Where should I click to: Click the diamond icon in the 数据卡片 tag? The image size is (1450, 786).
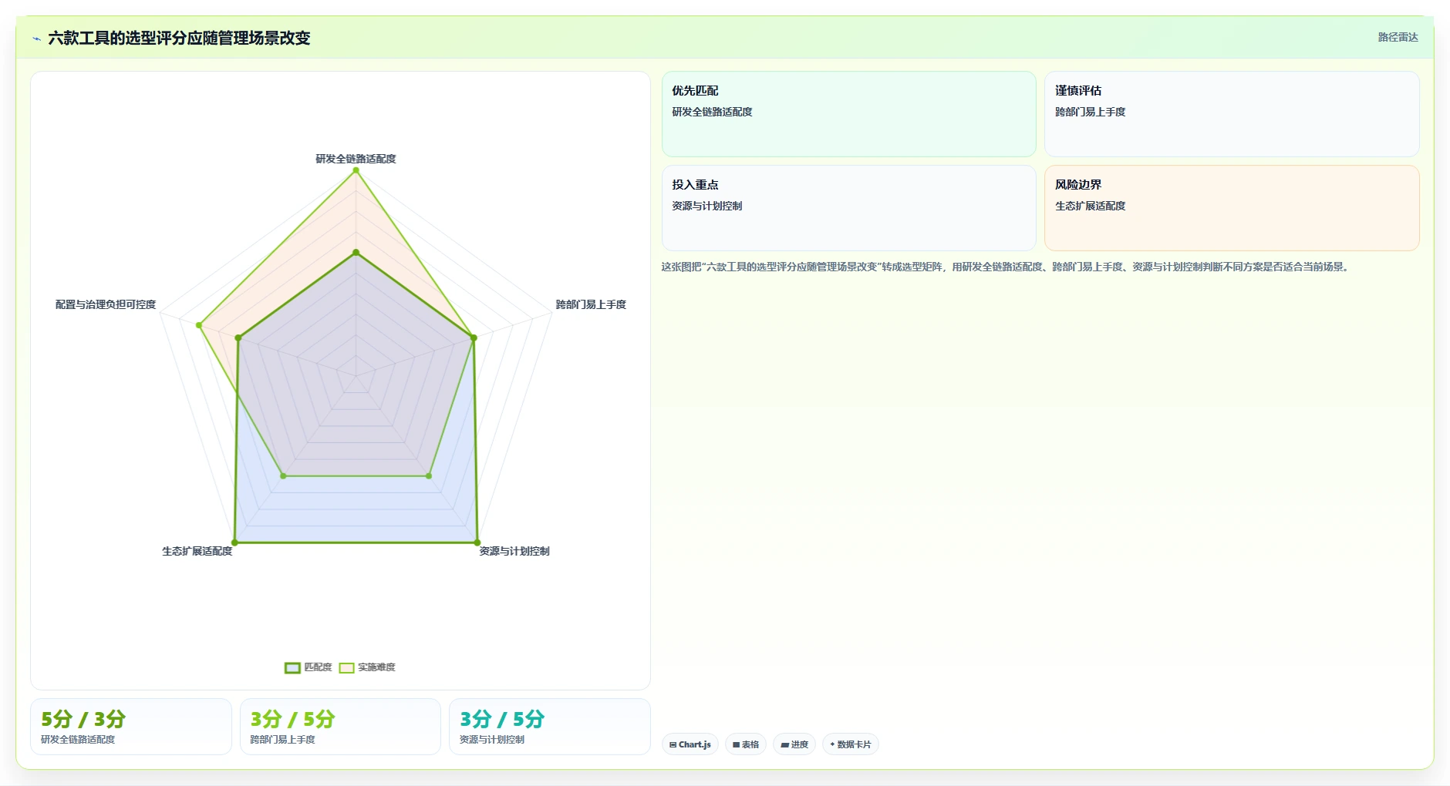pyautogui.click(x=832, y=744)
